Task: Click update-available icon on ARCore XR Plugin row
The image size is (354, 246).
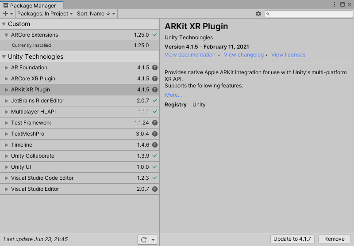Action: [154, 79]
